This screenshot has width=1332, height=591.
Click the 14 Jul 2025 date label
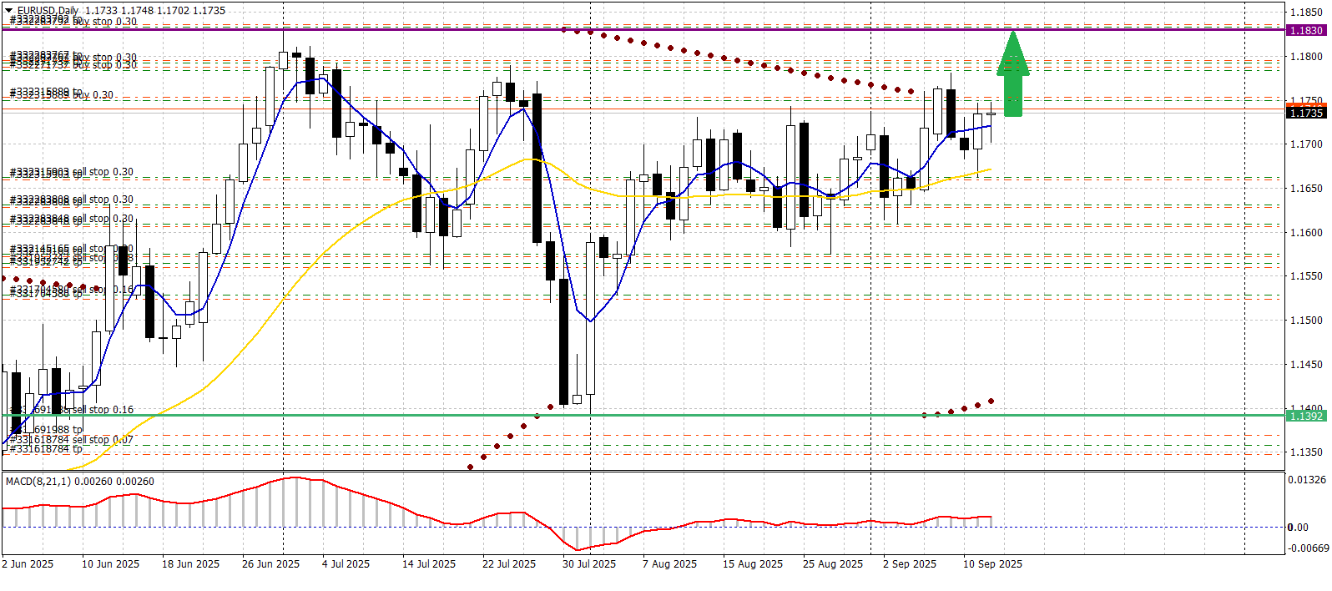429,564
